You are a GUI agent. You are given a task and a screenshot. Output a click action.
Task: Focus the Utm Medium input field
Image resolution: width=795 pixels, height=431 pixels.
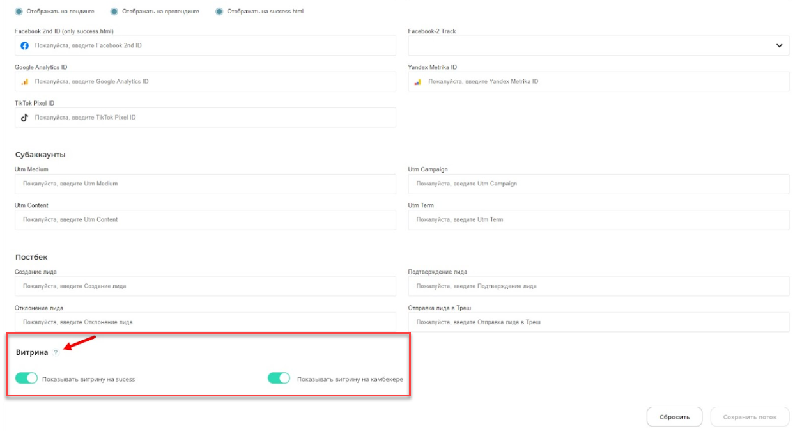pyautogui.click(x=205, y=184)
